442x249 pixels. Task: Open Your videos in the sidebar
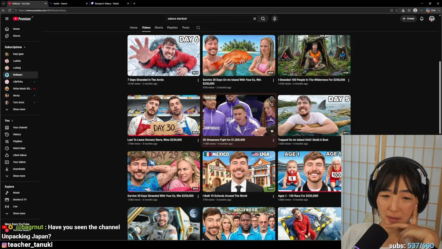point(21,162)
